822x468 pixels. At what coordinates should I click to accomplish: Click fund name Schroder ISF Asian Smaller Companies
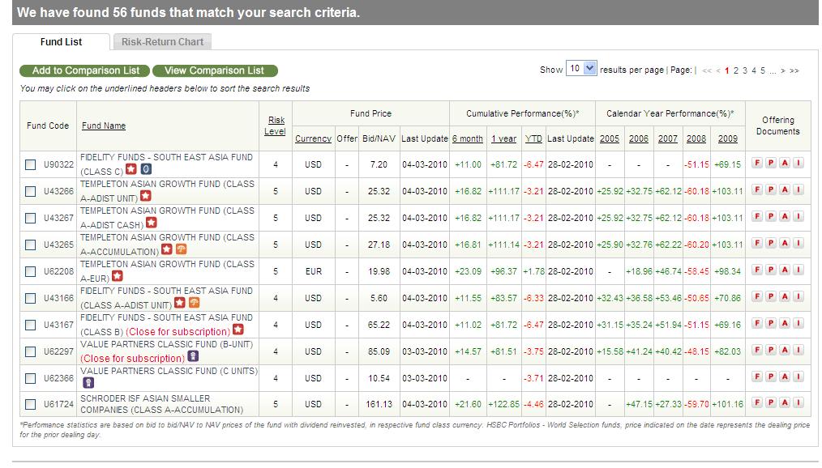(161, 404)
